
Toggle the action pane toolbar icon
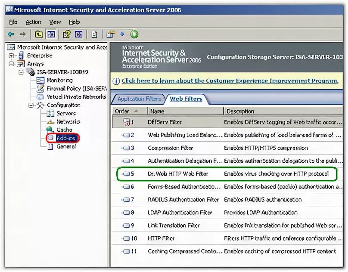click(x=78, y=34)
